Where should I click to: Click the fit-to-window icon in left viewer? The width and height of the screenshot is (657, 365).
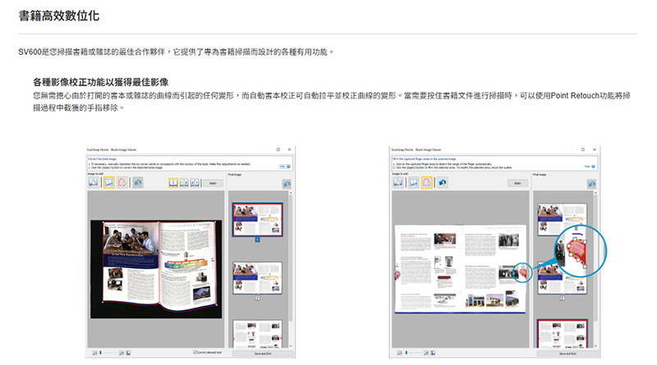128,353
